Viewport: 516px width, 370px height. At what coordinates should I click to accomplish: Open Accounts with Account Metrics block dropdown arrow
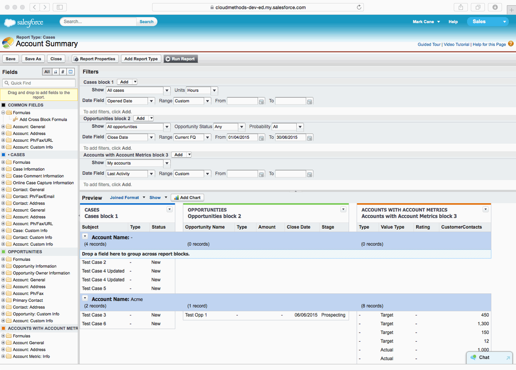(x=485, y=209)
